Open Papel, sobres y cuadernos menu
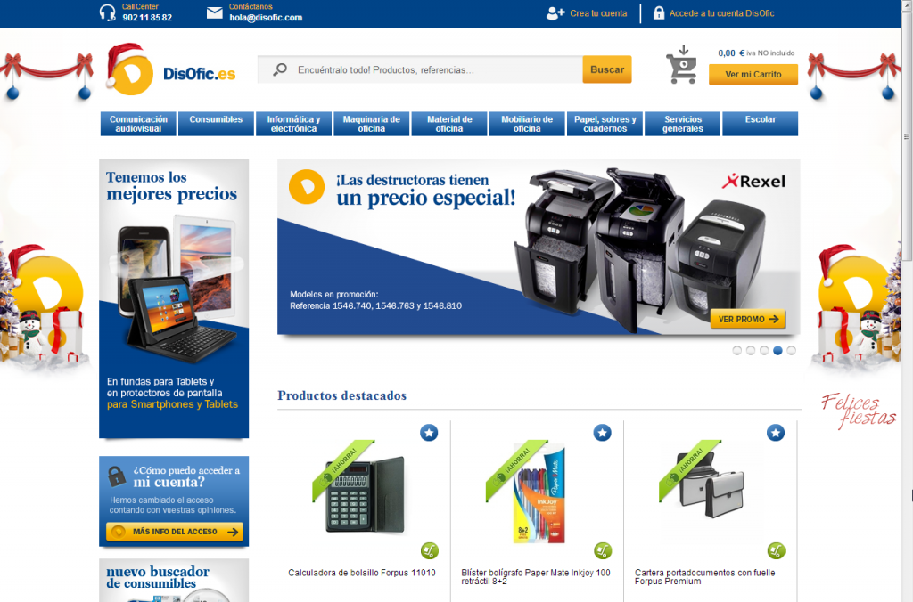 605,124
